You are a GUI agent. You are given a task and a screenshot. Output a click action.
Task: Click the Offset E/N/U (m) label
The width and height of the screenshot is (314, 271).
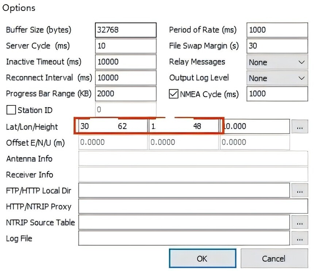35,143
